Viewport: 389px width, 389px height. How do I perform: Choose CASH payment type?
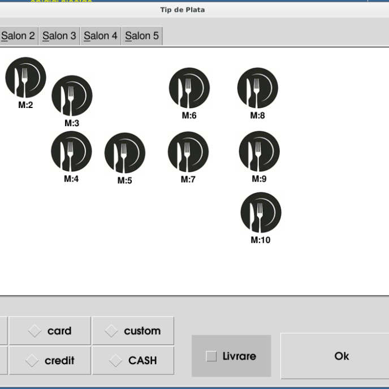pyautogui.click(x=133, y=361)
